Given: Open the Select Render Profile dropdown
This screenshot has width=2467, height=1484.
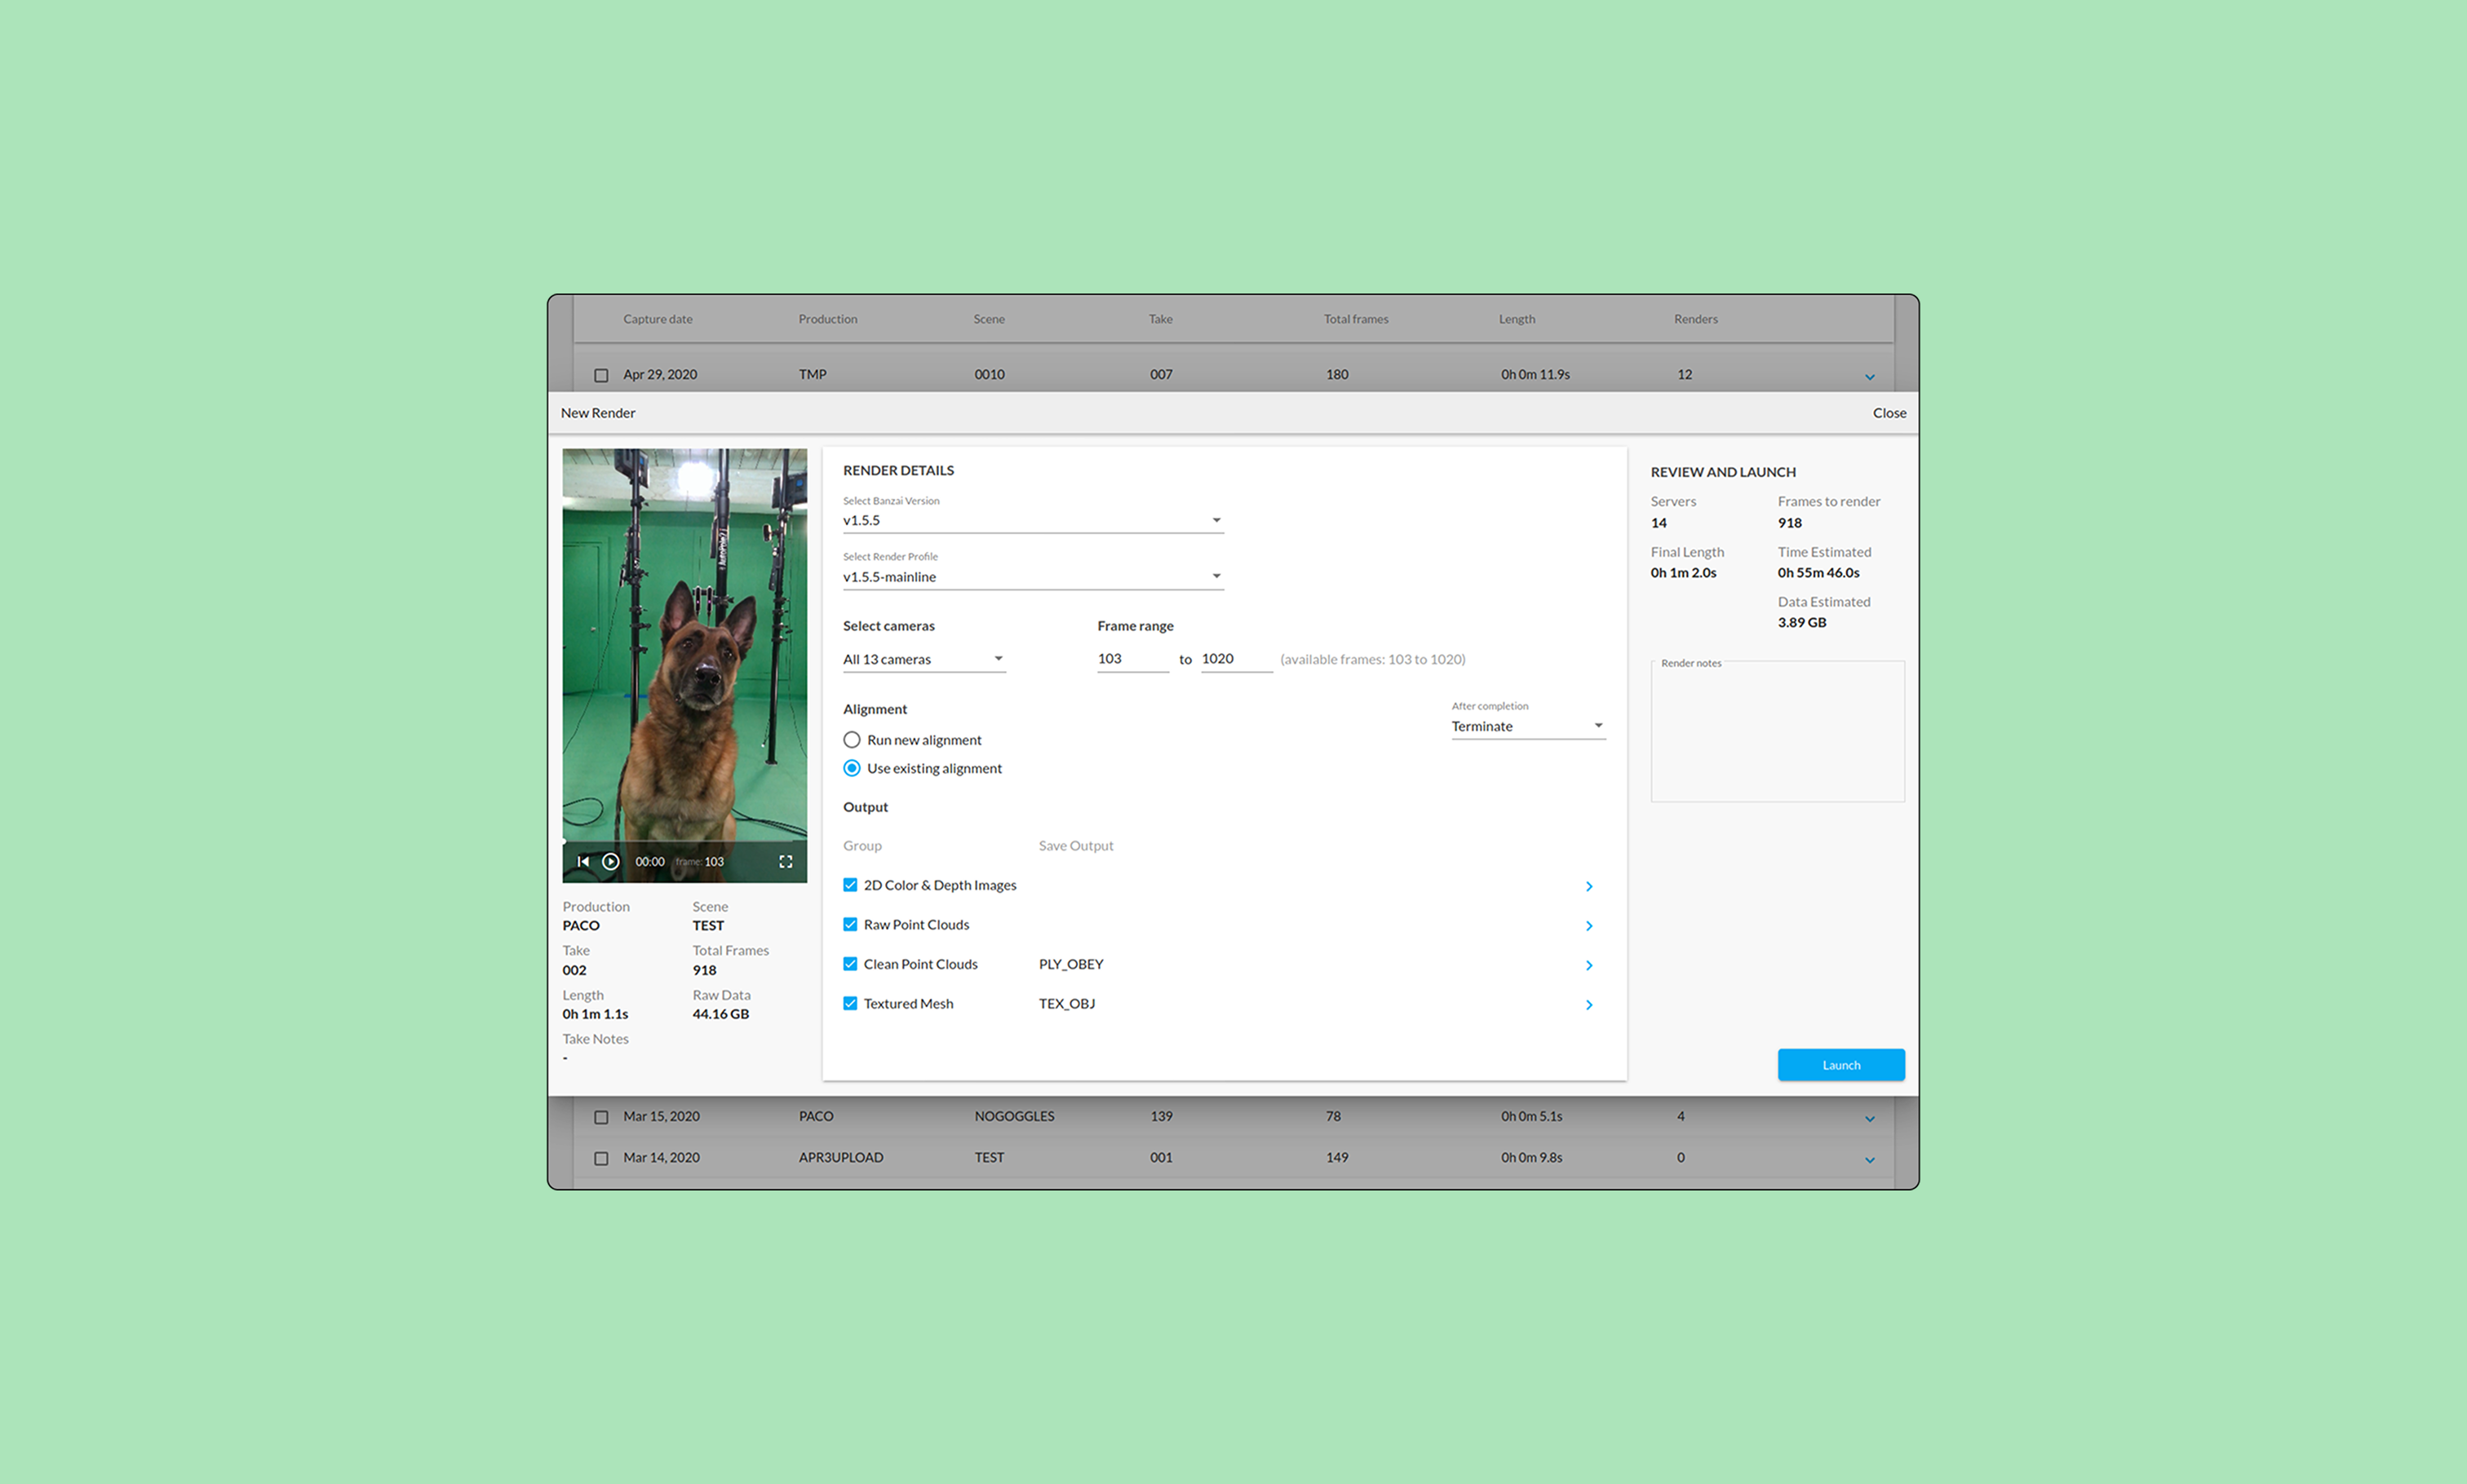Looking at the screenshot, I should pos(1033,577).
